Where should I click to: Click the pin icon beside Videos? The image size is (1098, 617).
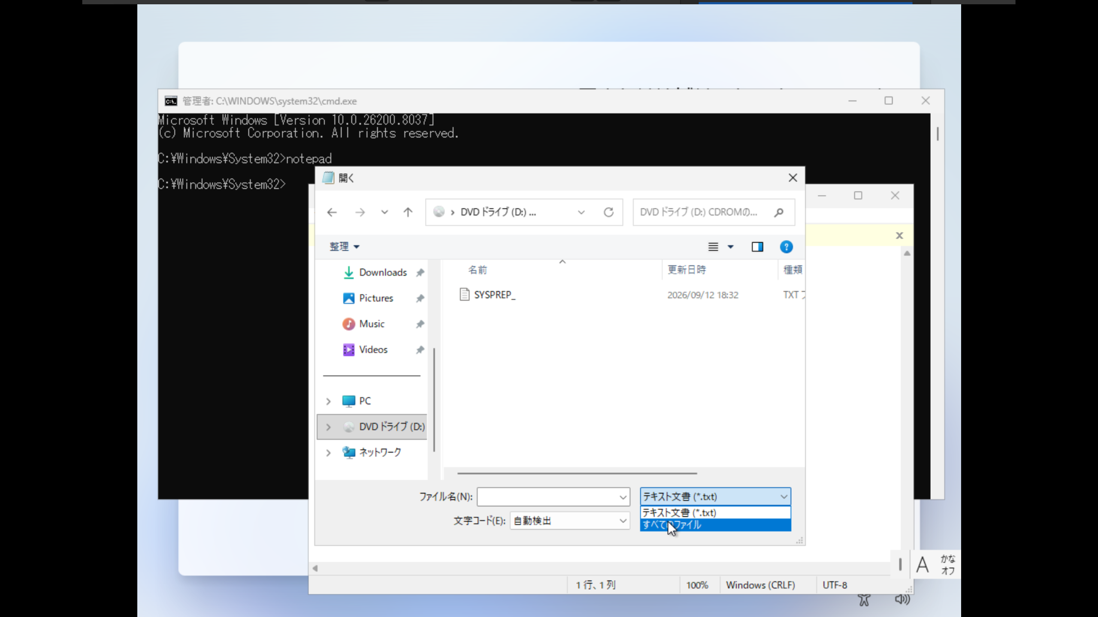coord(420,349)
